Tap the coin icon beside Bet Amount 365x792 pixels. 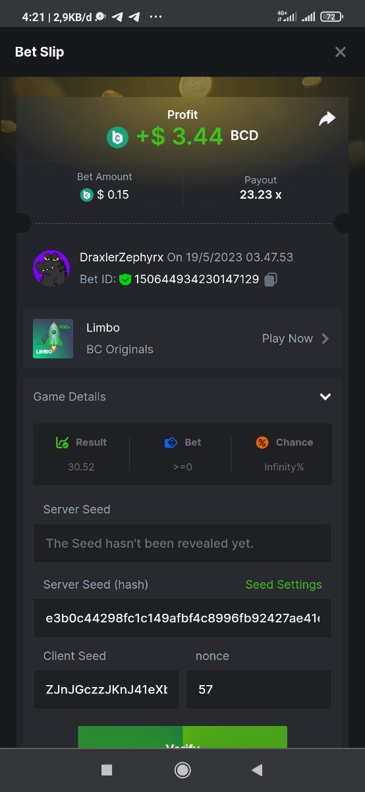click(x=86, y=195)
